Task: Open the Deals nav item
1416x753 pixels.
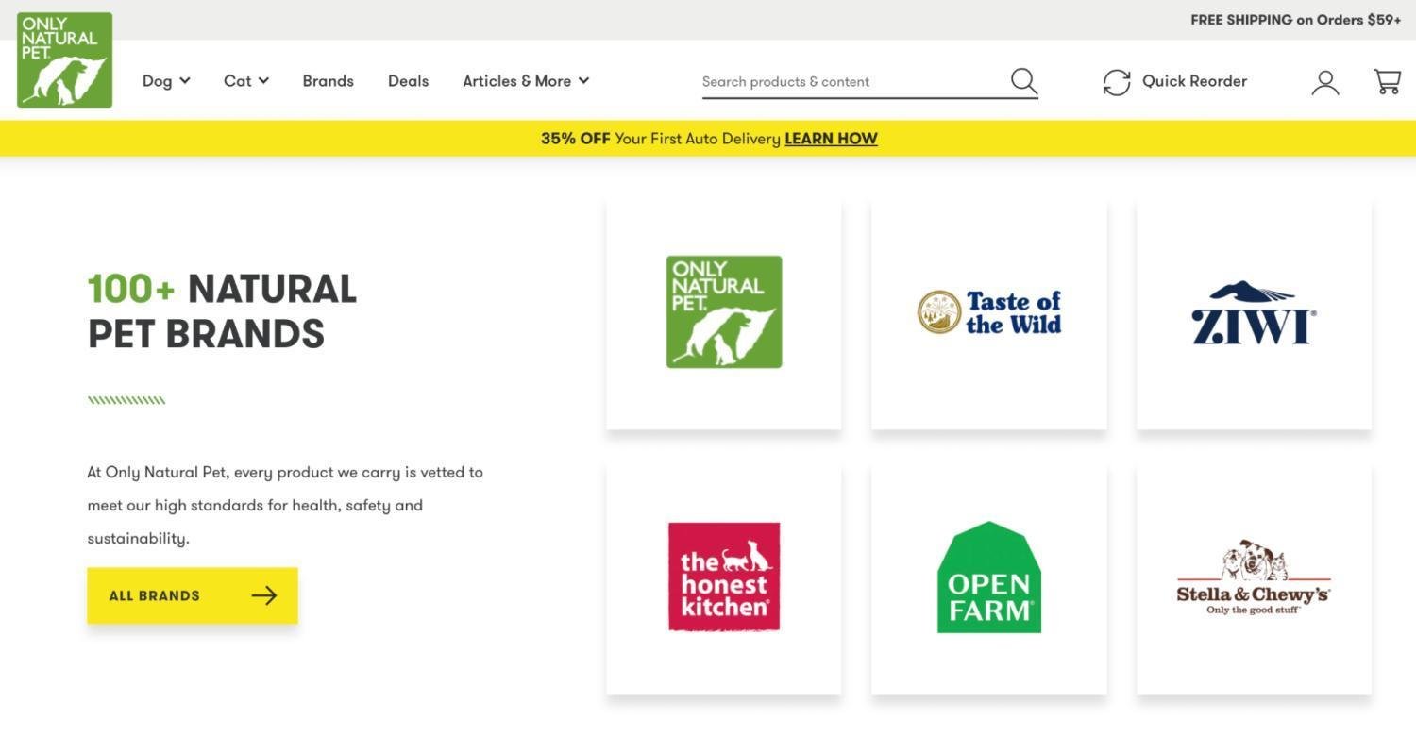Action: (408, 81)
